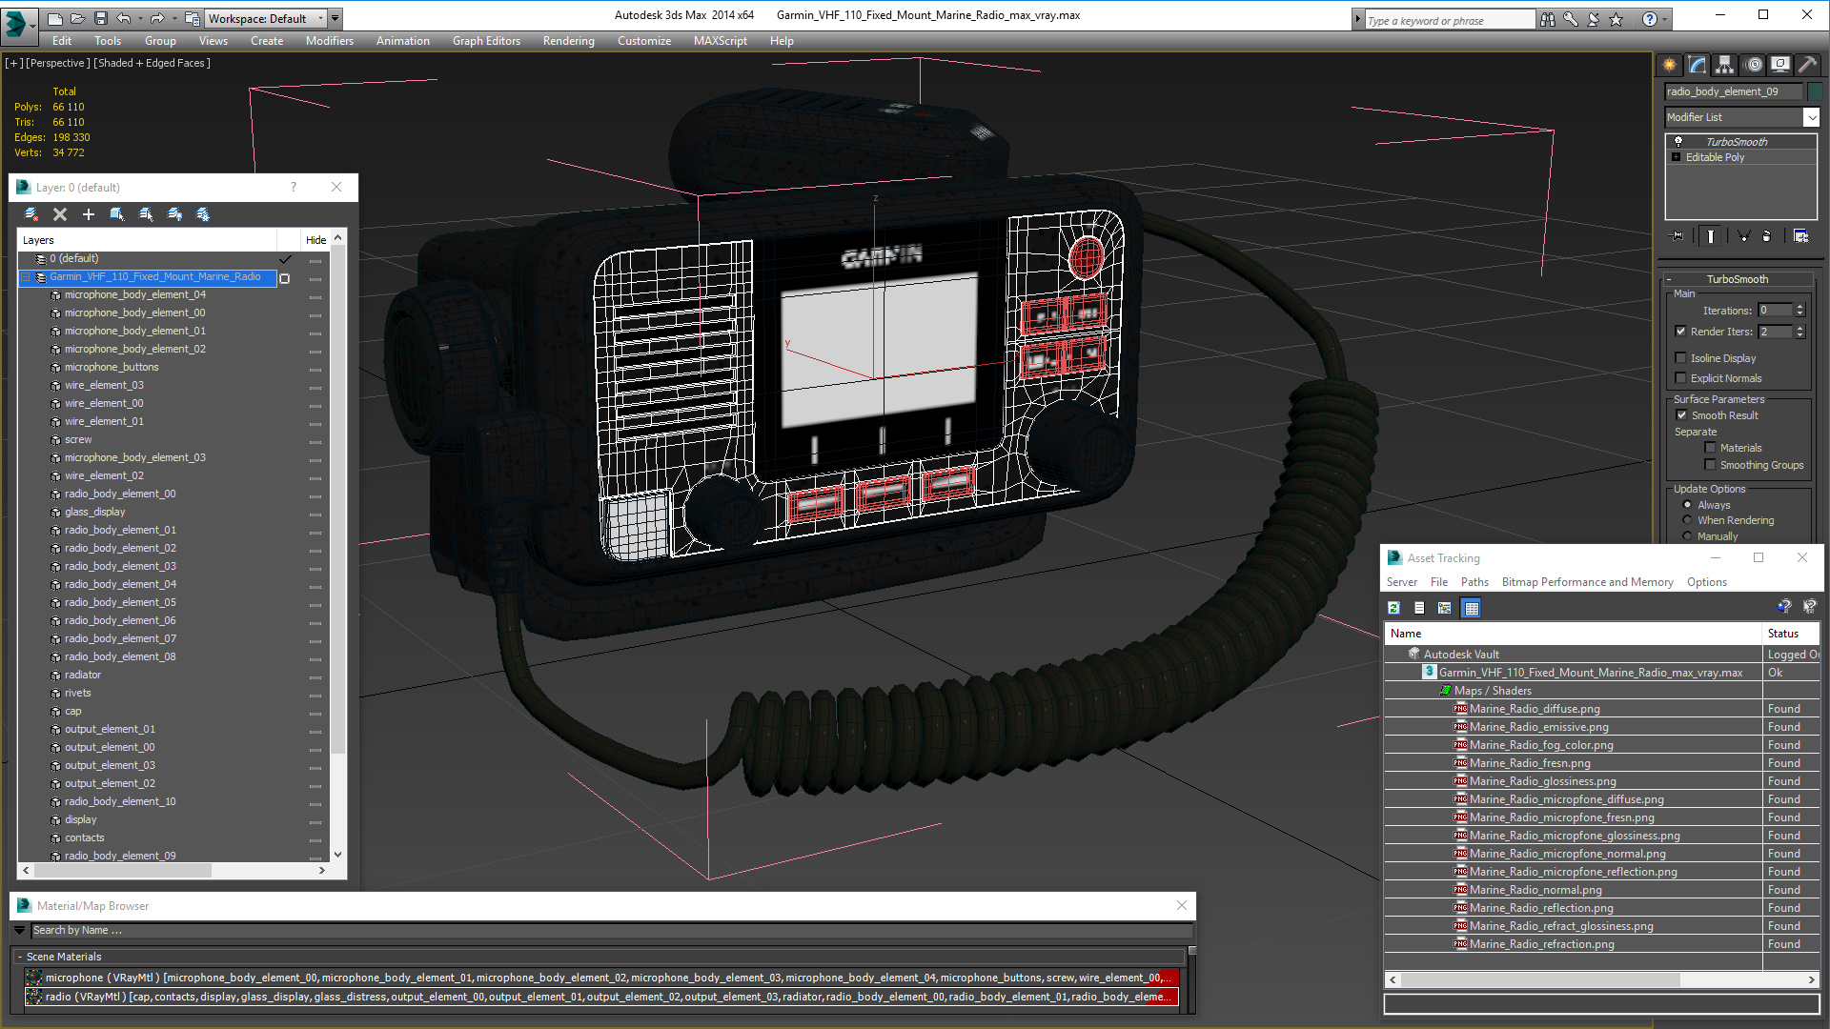The height and width of the screenshot is (1029, 1830).
Task: Click the object color swatch beside name
Action: pyautogui.click(x=1815, y=91)
